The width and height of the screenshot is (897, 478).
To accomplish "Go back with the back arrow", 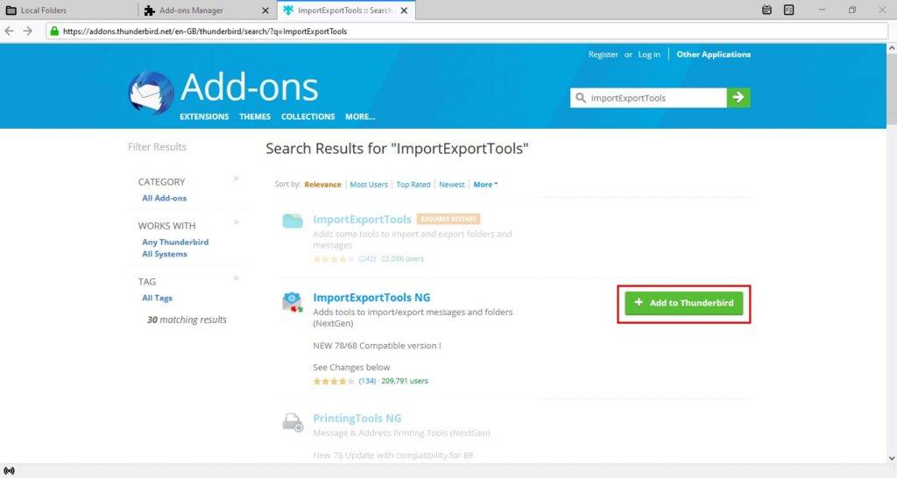I will [x=9, y=31].
